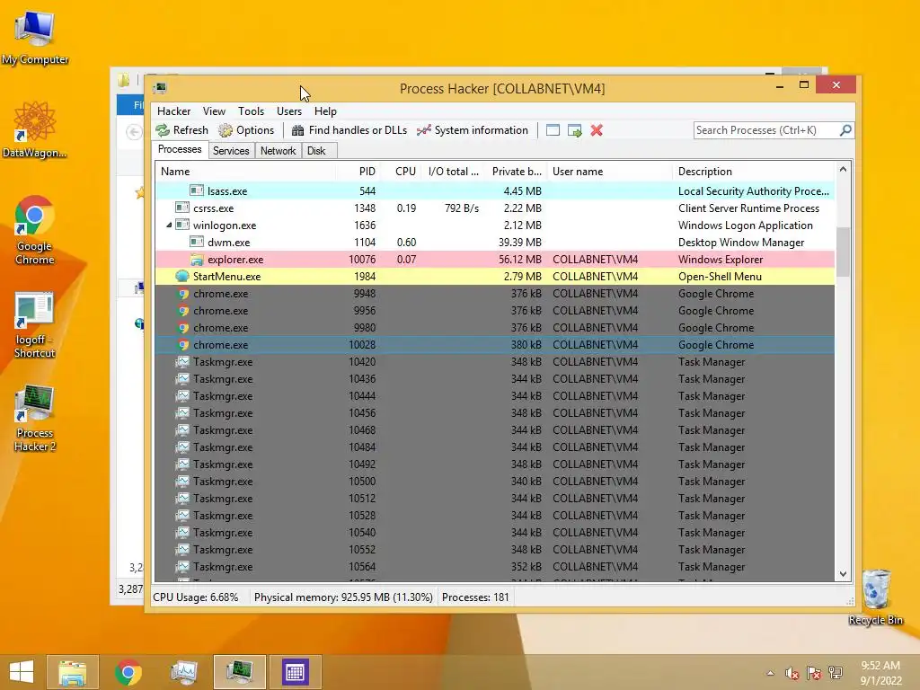Sort by the PID column header

358,172
